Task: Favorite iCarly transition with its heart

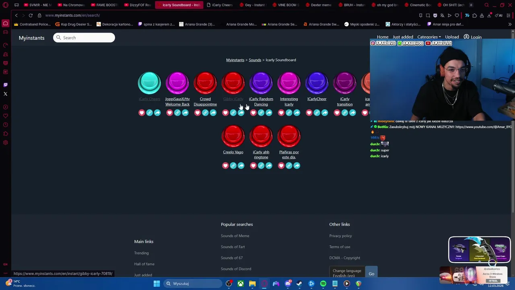Action: [337, 113]
